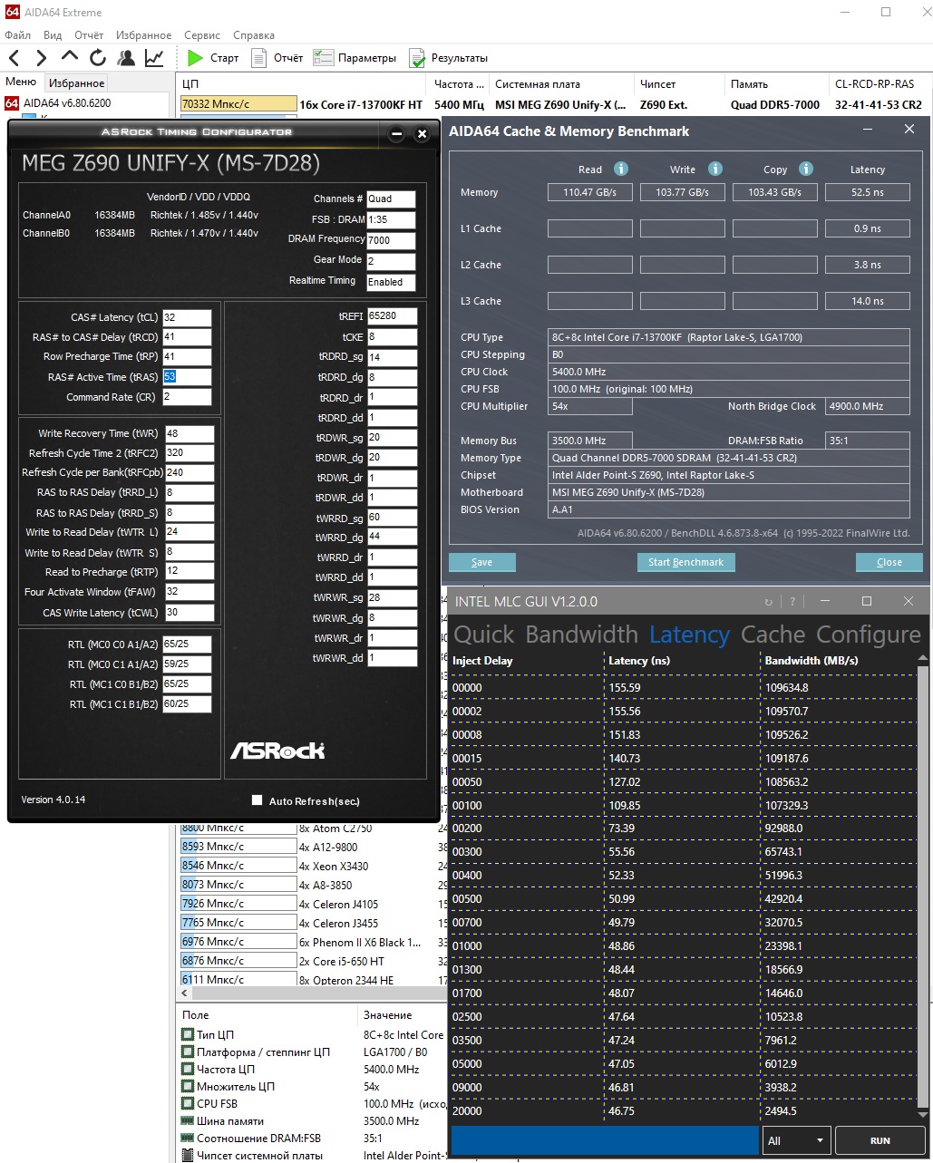Switch to the Избранное sidebar tab
The image size is (933, 1163).
pos(76,82)
